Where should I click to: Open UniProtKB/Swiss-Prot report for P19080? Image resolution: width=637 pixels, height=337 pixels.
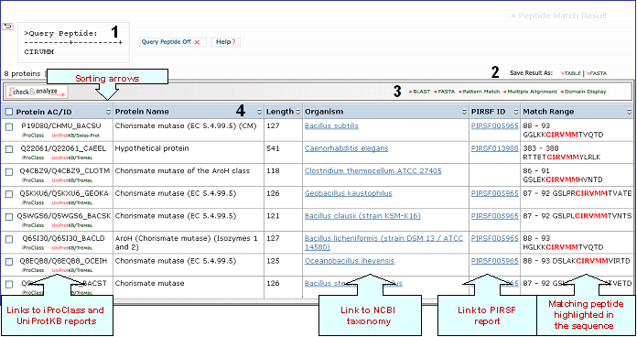coord(76,136)
